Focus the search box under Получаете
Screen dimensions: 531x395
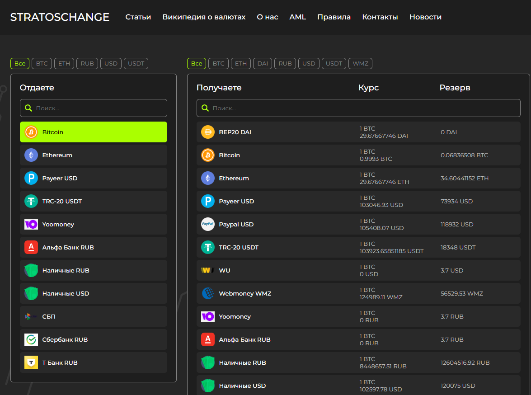pos(358,108)
